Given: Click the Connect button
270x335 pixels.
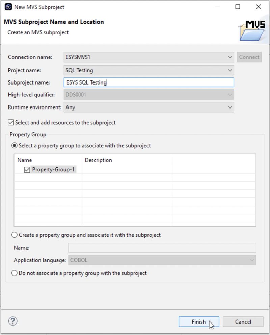Looking at the screenshot, I should click(249, 57).
